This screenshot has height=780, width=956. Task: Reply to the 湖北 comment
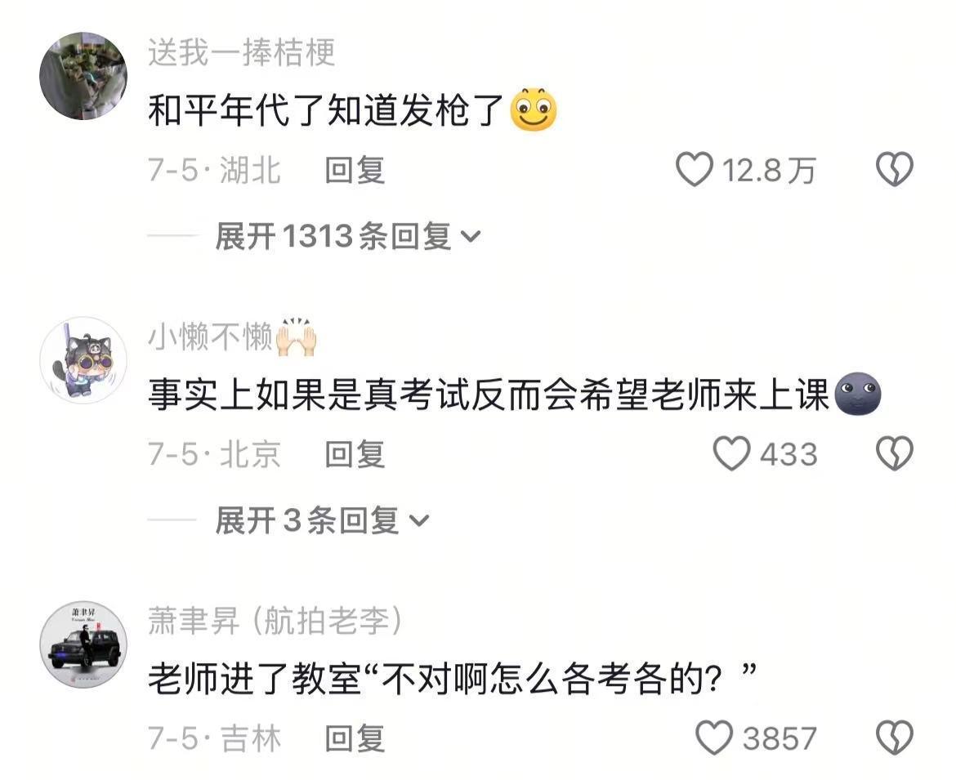(355, 170)
